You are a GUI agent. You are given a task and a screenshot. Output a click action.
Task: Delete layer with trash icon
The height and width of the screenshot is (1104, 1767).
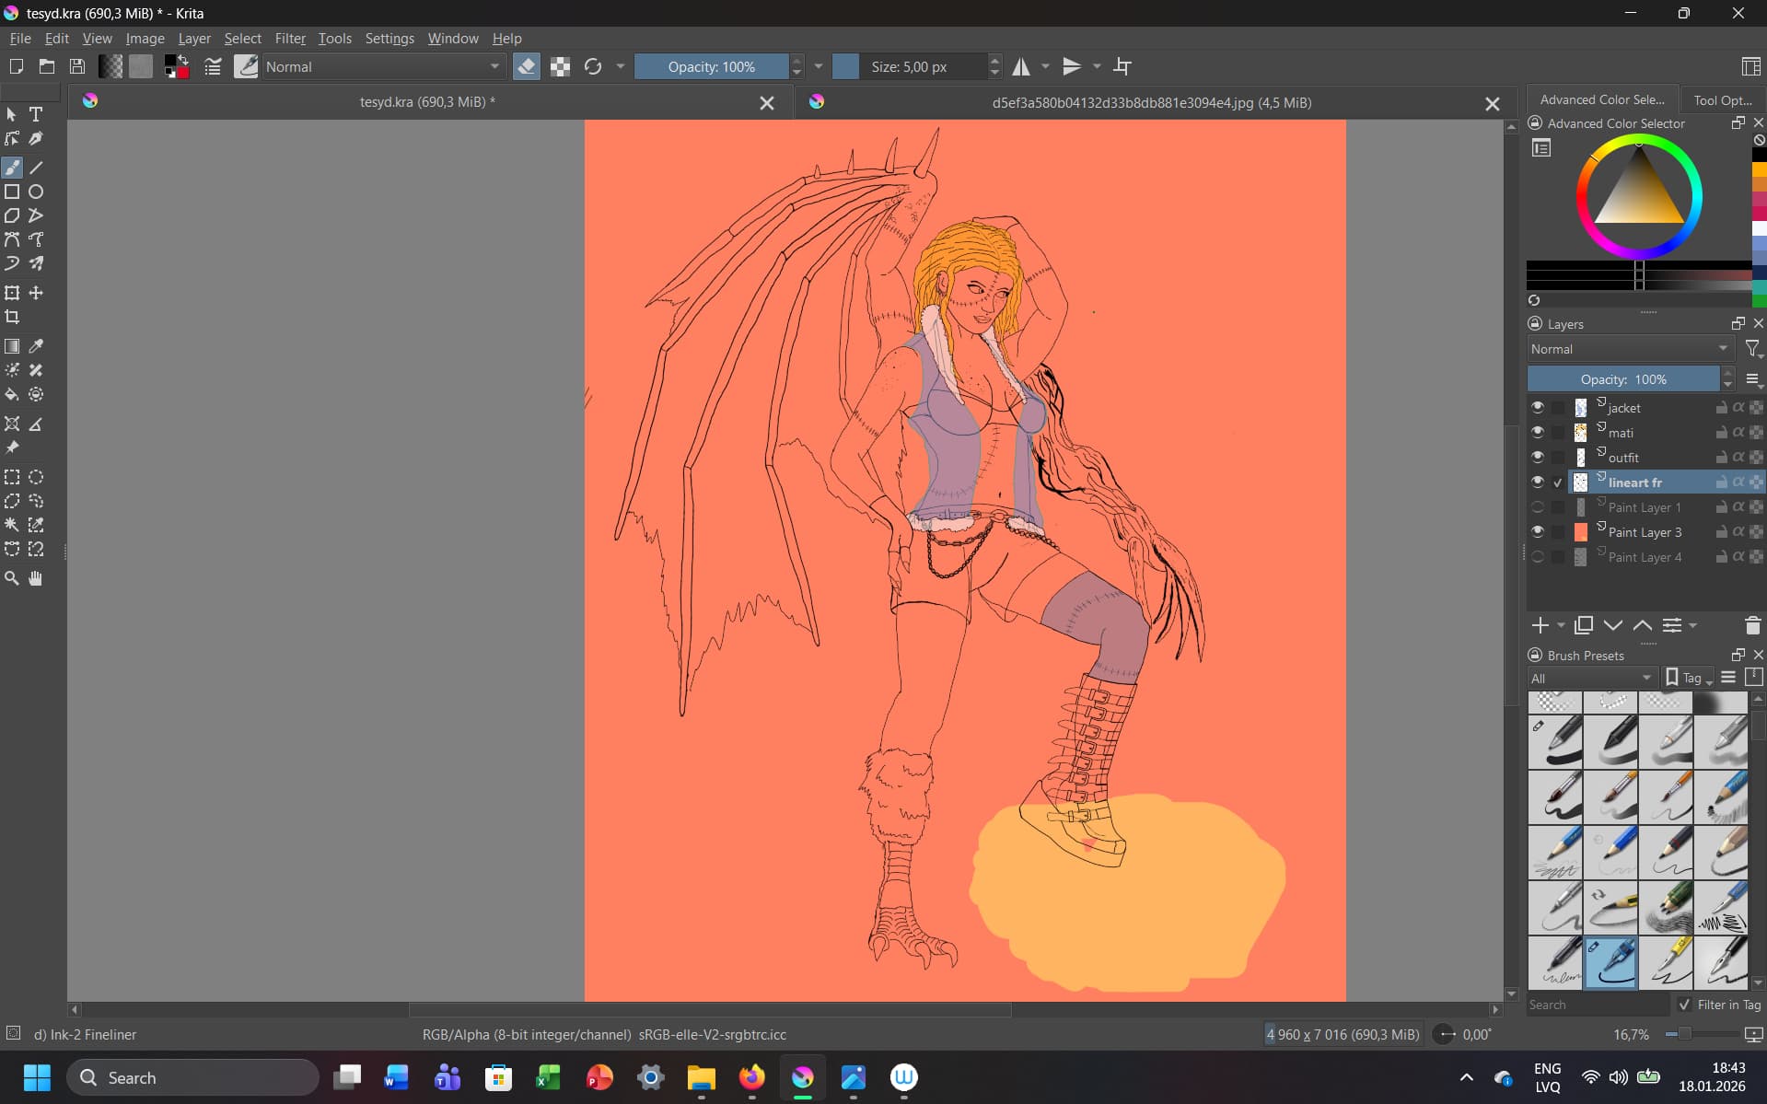[1752, 625]
